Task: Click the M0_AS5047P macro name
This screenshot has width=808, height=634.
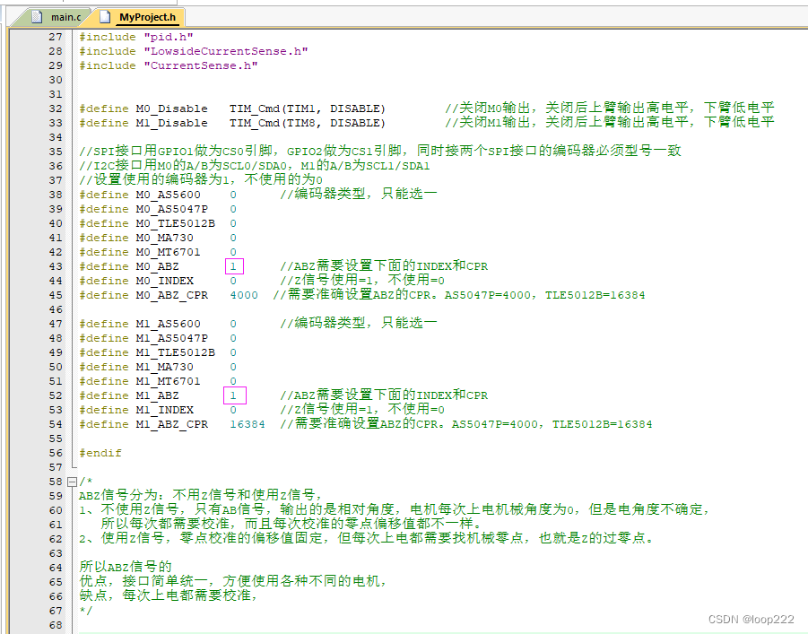Action: (x=171, y=209)
